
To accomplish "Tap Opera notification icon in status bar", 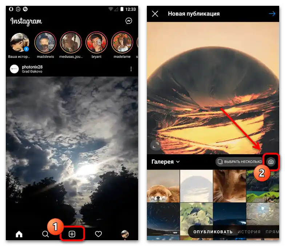I will pyautogui.click(x=11, y=9).
